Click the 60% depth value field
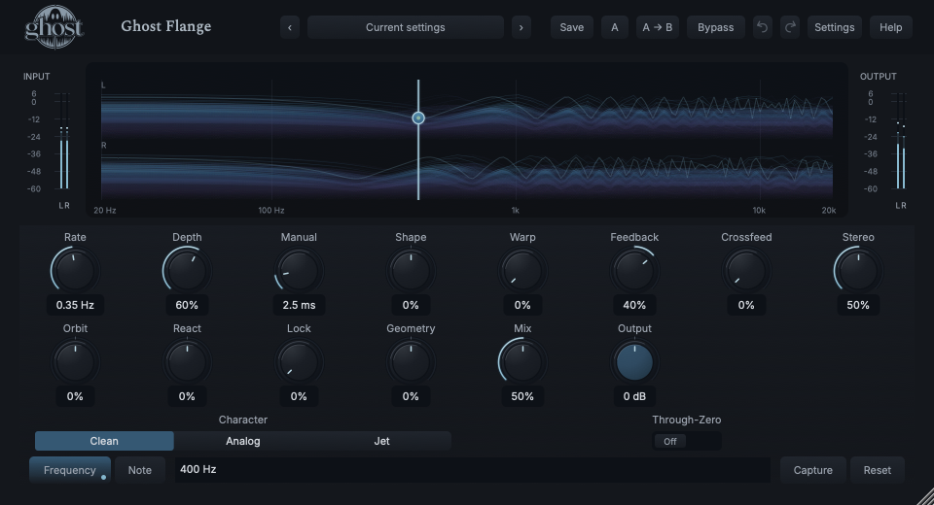This screenshot has height=505, width=934. click(187, 305)
